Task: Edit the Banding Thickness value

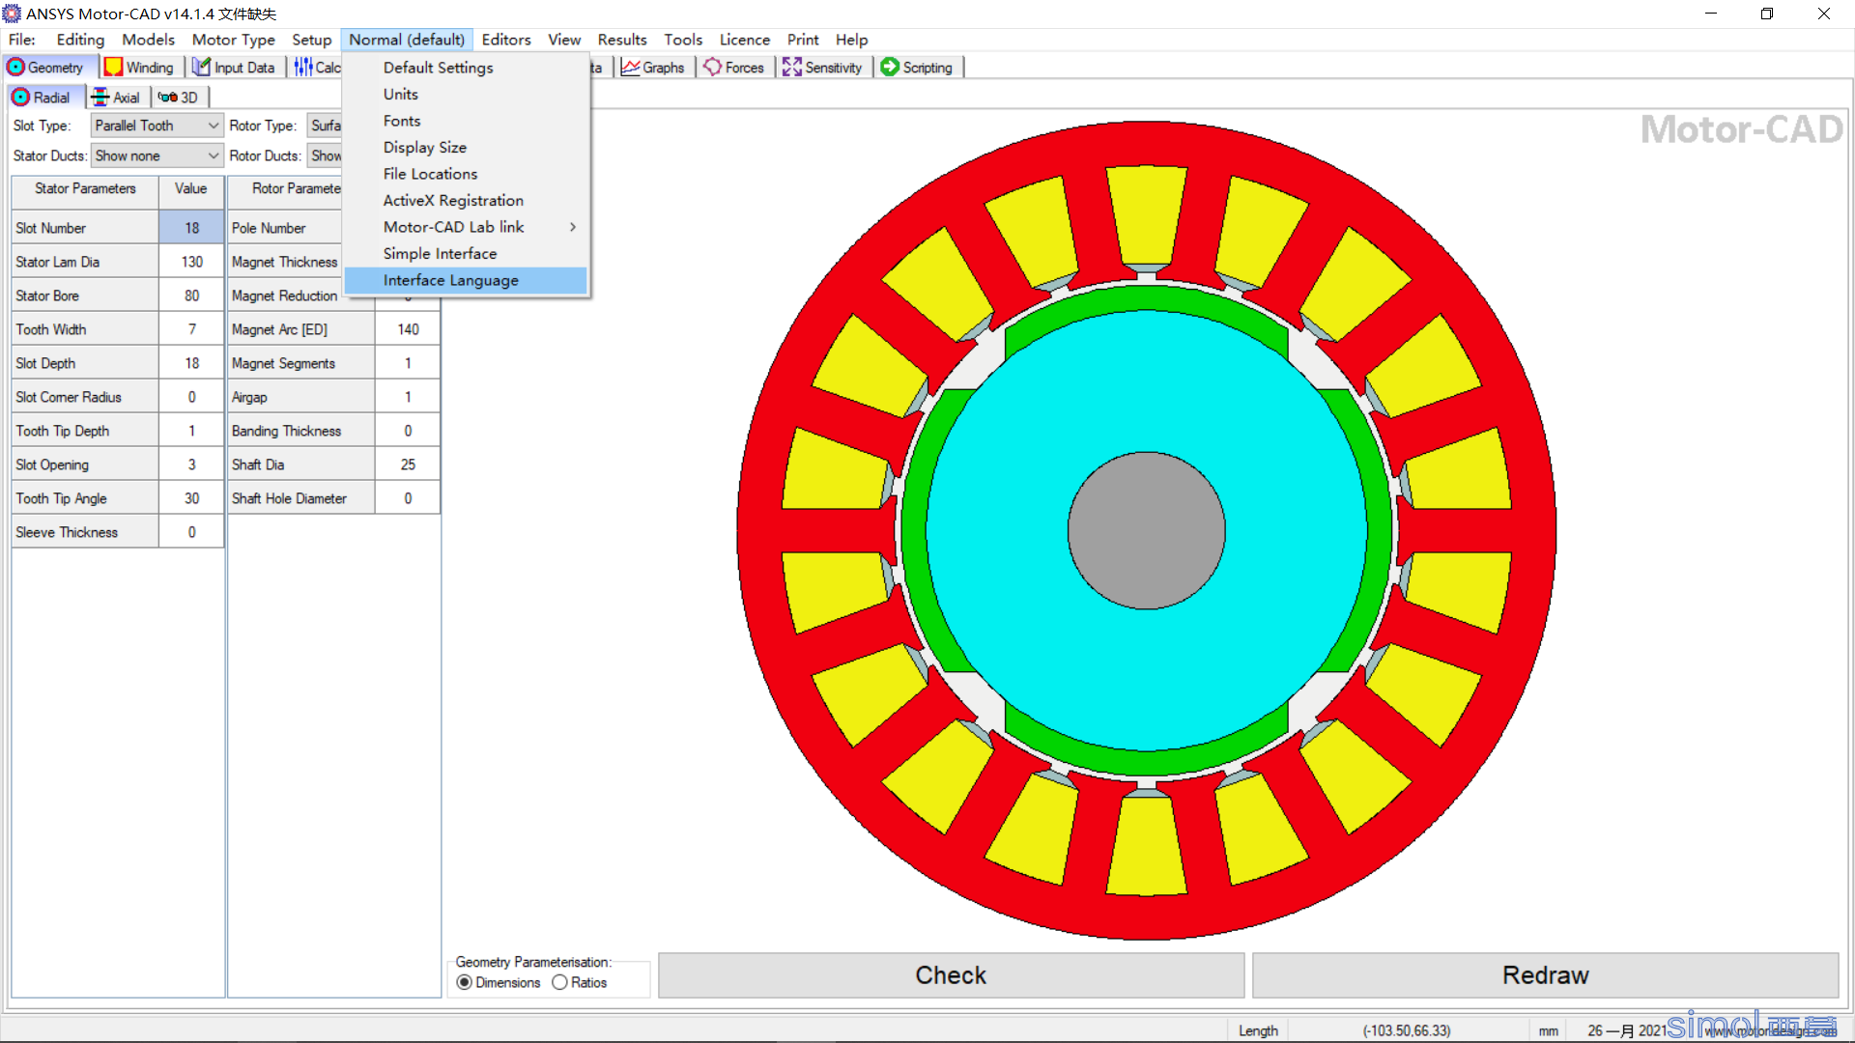Action: point(408,431)
